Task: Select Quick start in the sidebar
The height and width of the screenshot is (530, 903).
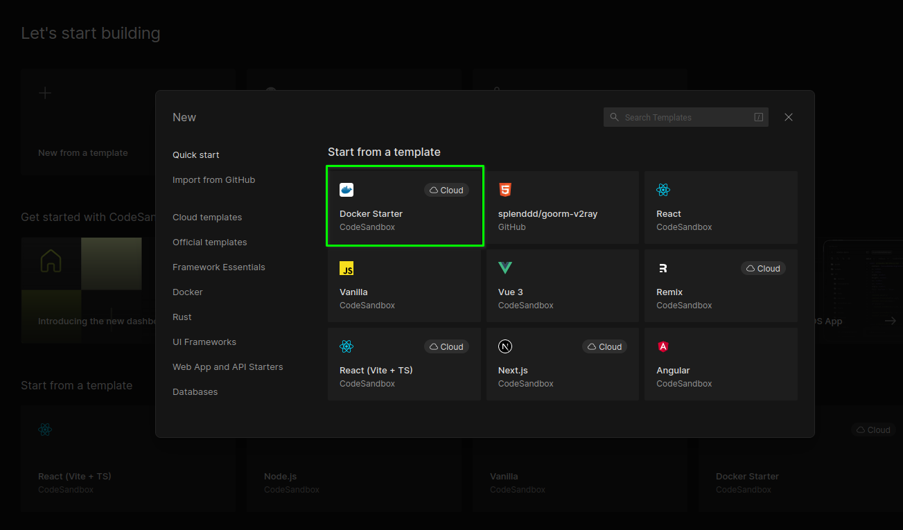Action: tap(196, 155)
